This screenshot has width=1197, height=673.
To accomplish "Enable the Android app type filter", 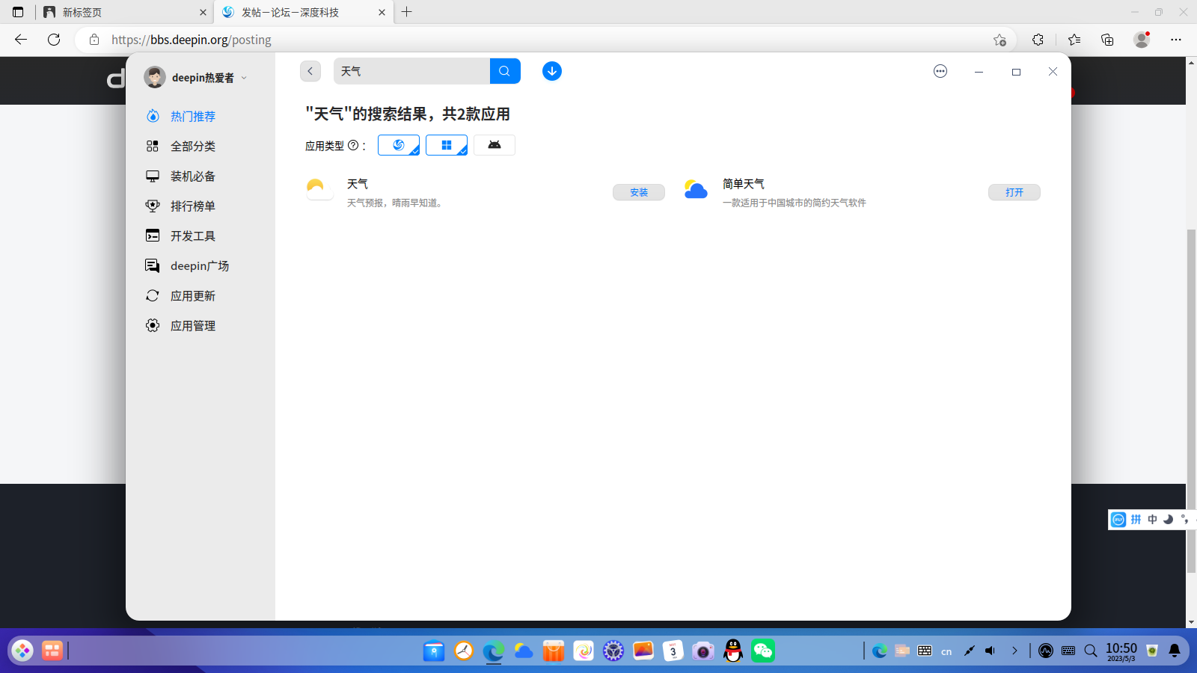I will point(495,145).
